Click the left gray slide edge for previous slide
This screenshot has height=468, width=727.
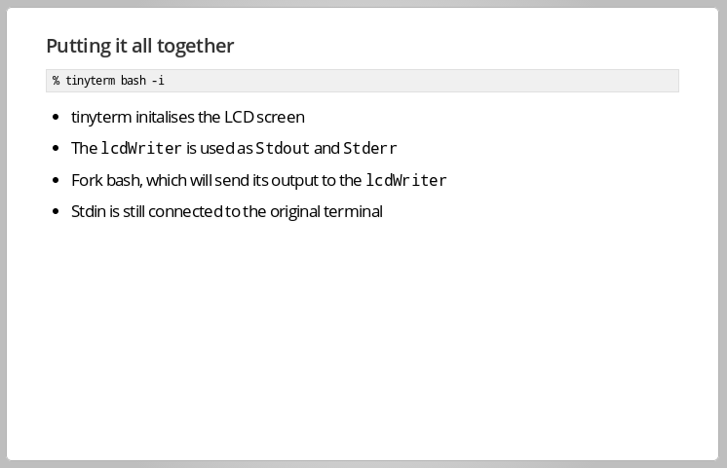click(x=3, y=234)
